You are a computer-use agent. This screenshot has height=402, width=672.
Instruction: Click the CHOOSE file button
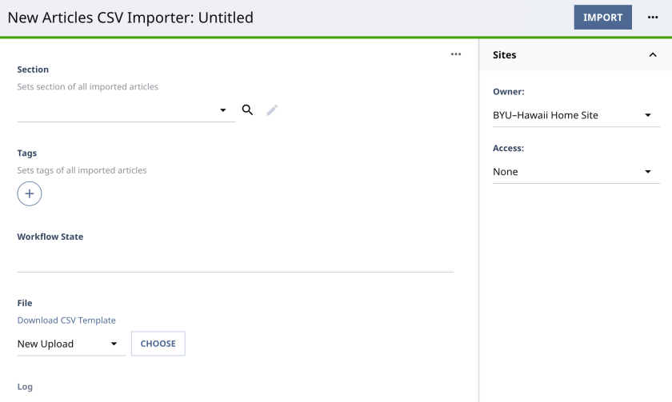[158, 344]
